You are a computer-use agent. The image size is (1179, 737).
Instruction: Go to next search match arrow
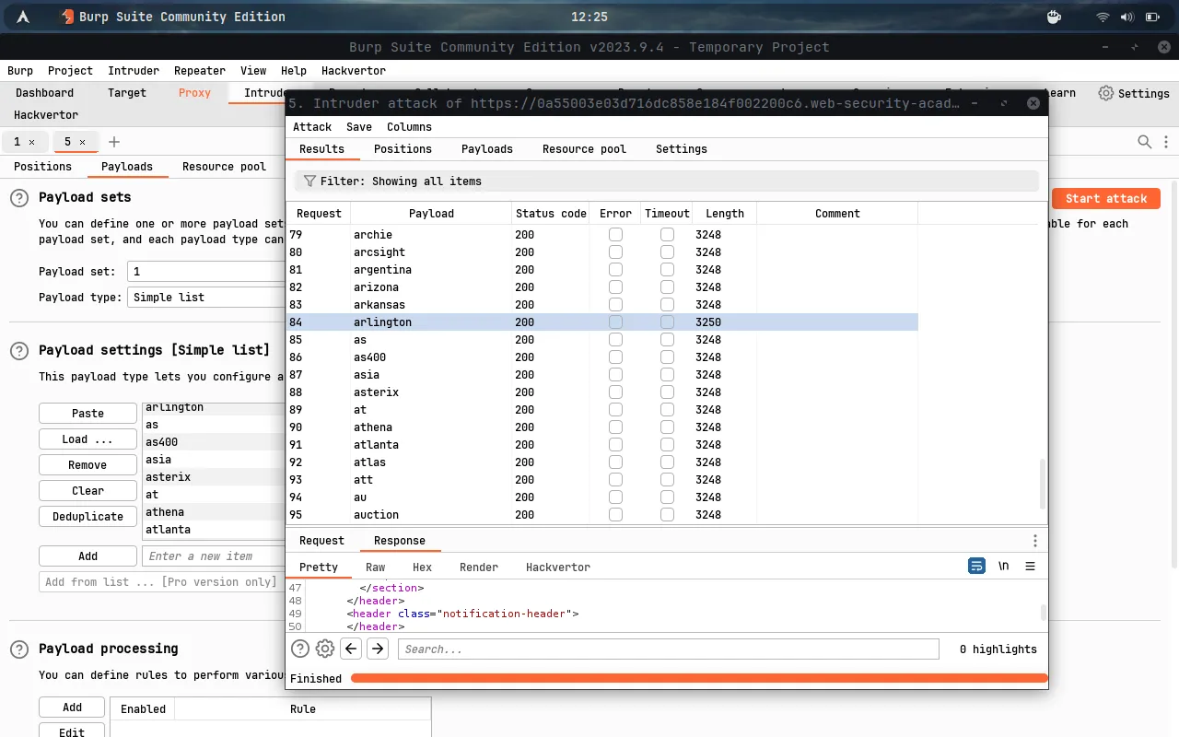point(378,649)
